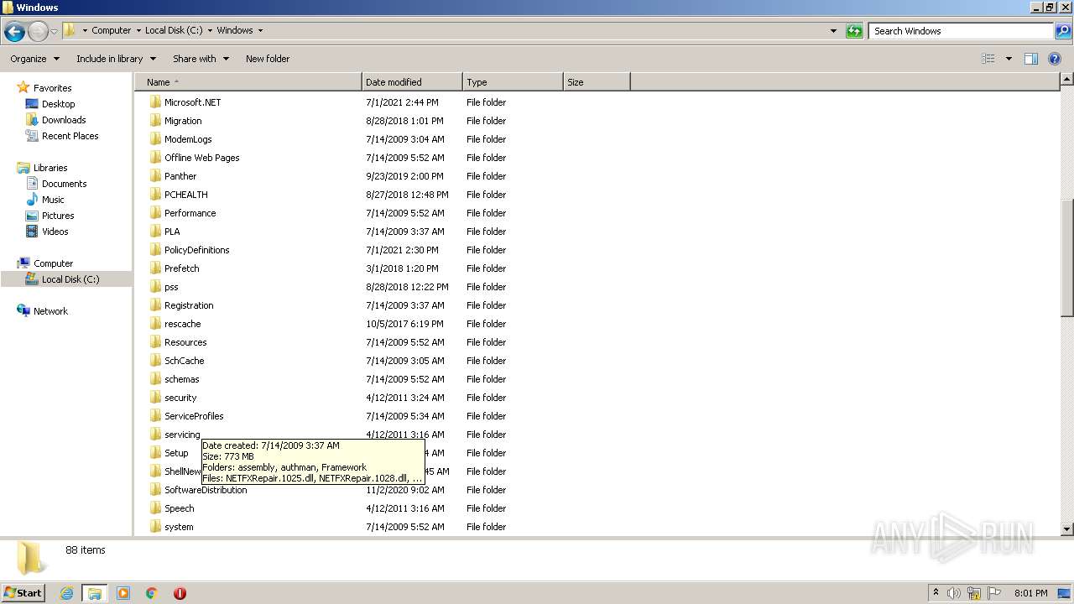Select the Performance folder icon
Screen dimensions: 1074x604
155,213
